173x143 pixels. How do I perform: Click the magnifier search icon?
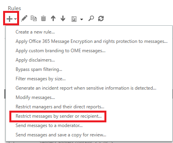(x=91, y=18)
